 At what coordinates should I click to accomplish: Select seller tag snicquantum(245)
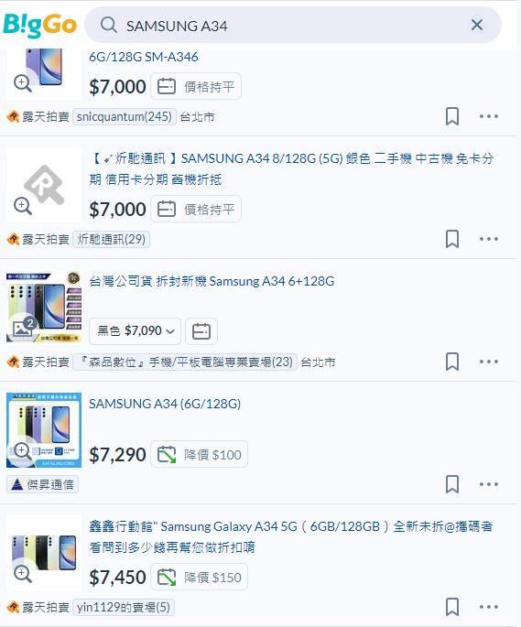click(125, 117)
